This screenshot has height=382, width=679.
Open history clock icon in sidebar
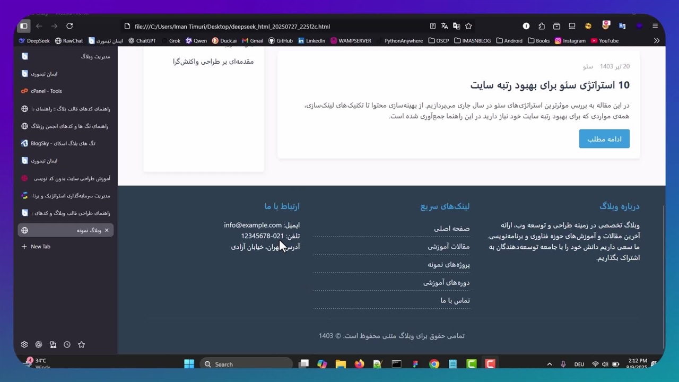click(67, 344)
